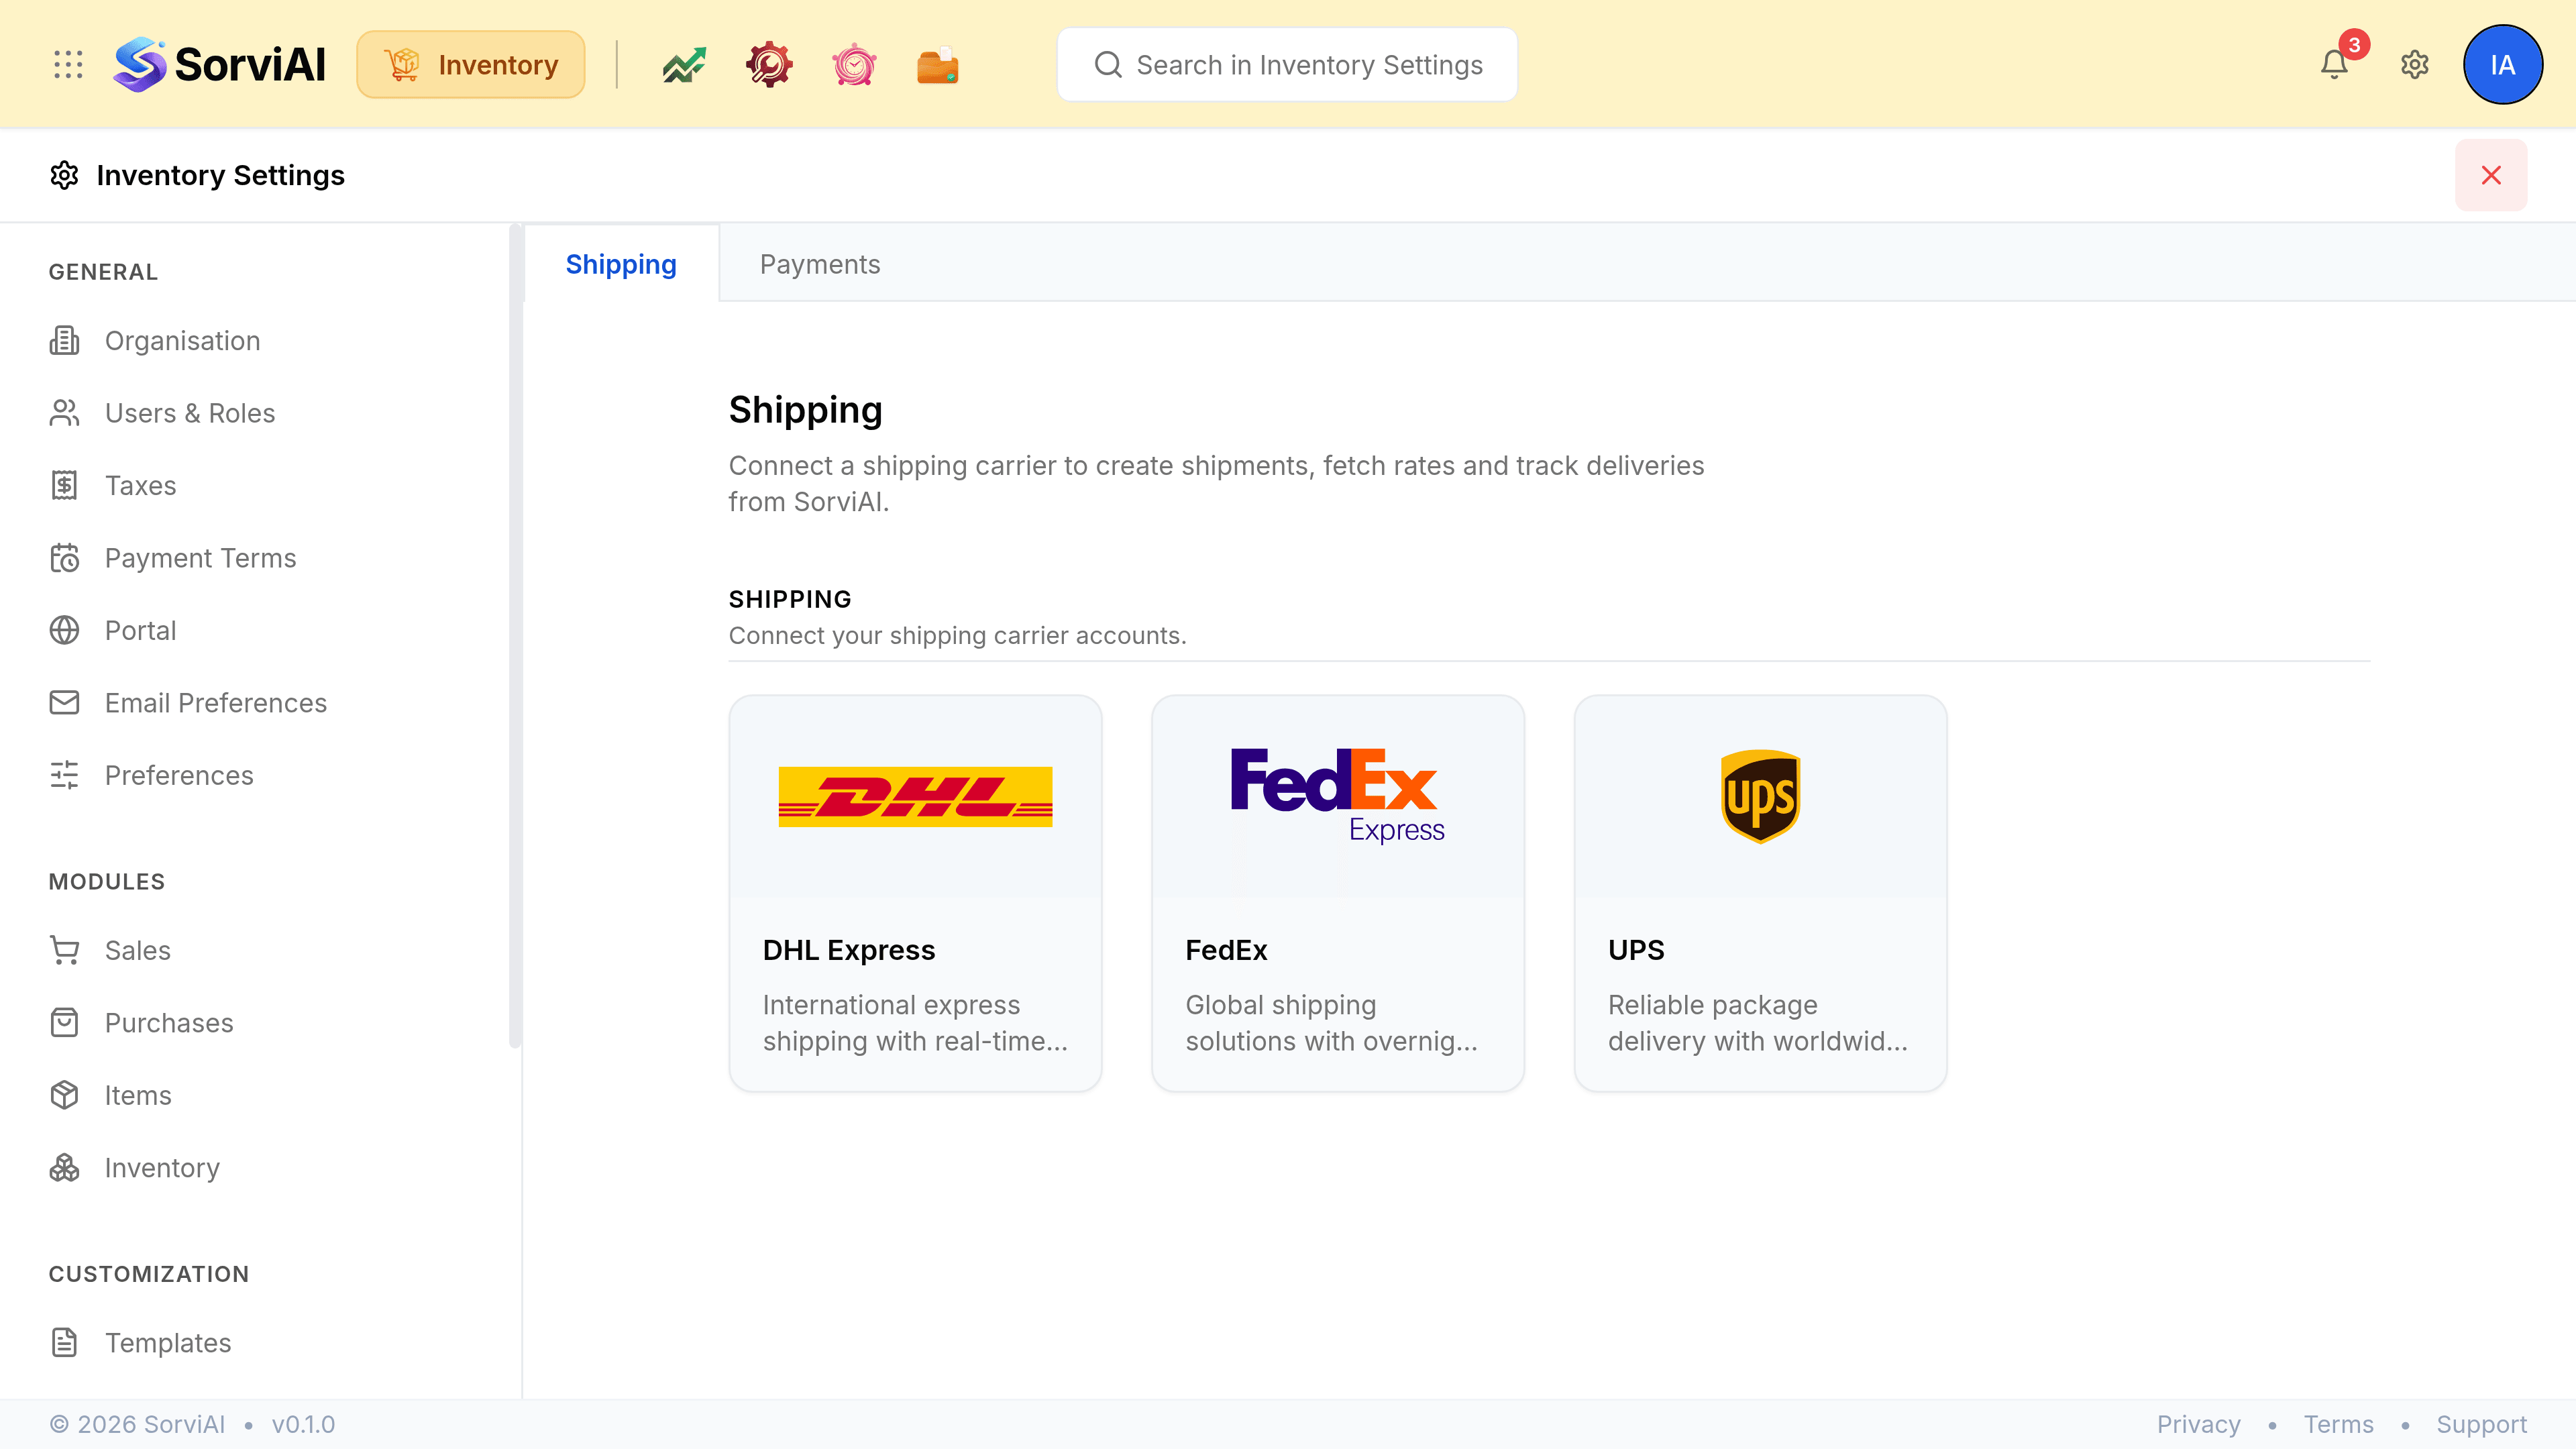Select the DHL Express carrier card
Screen dimensions: 2576x1449
(915, 894)
